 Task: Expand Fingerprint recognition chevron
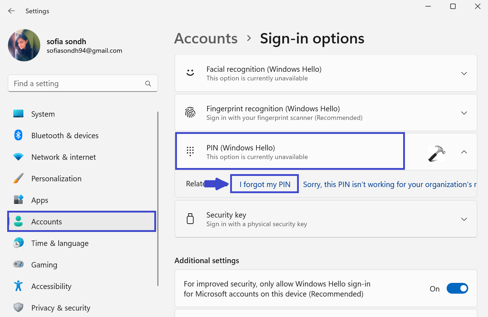tap(464, 113)
